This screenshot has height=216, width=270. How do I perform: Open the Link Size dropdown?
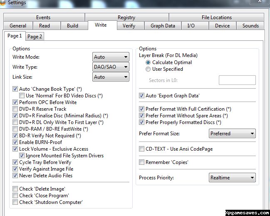pyautogui.click(x=111, y=77)
